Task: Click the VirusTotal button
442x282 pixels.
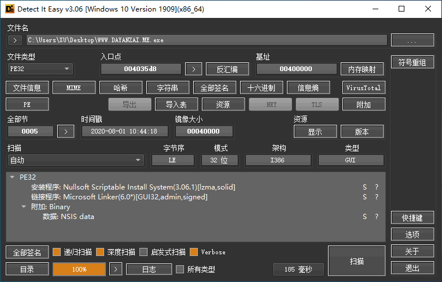Action: click(x=364, y=88)
